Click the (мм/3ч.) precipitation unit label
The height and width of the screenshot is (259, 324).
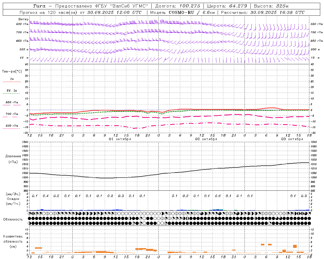[x=13, y=194]
